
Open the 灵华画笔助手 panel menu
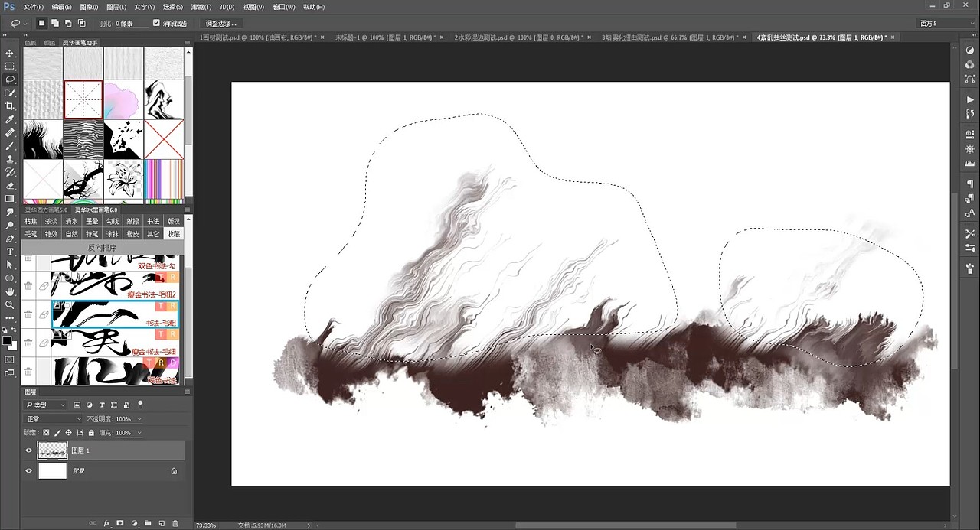[188, 42]
